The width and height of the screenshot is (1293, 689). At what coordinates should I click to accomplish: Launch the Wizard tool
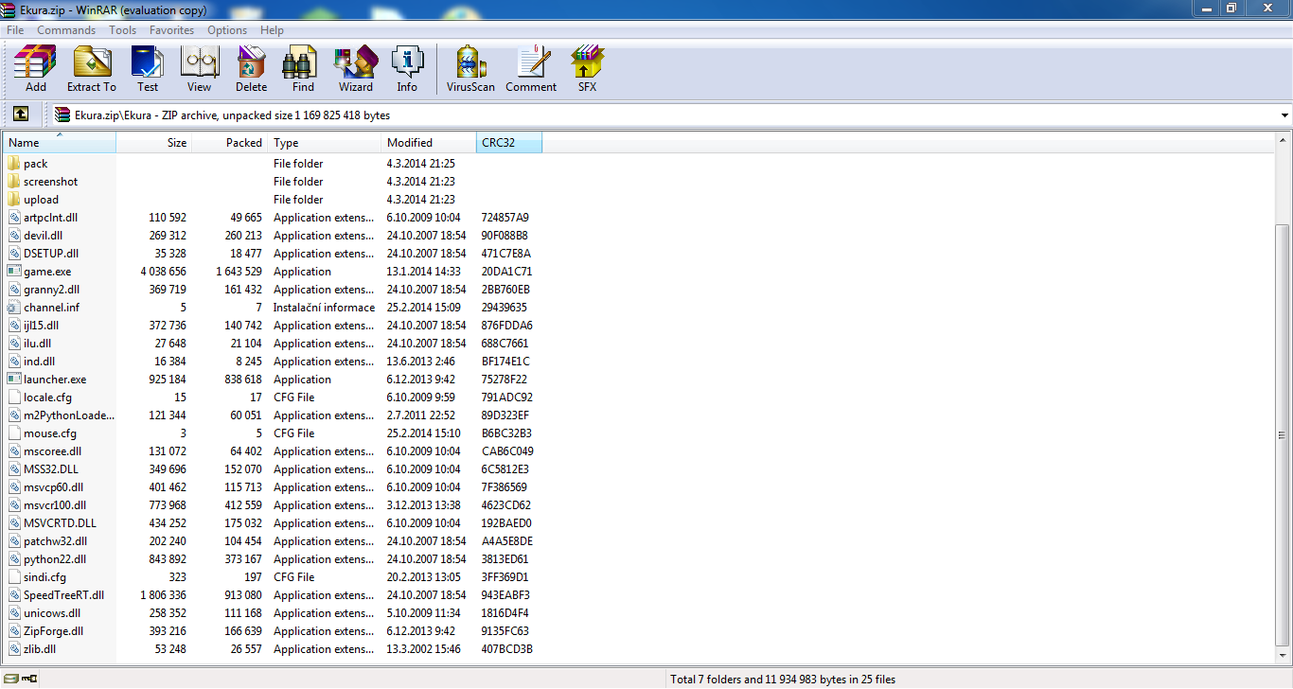pos(356,68)
